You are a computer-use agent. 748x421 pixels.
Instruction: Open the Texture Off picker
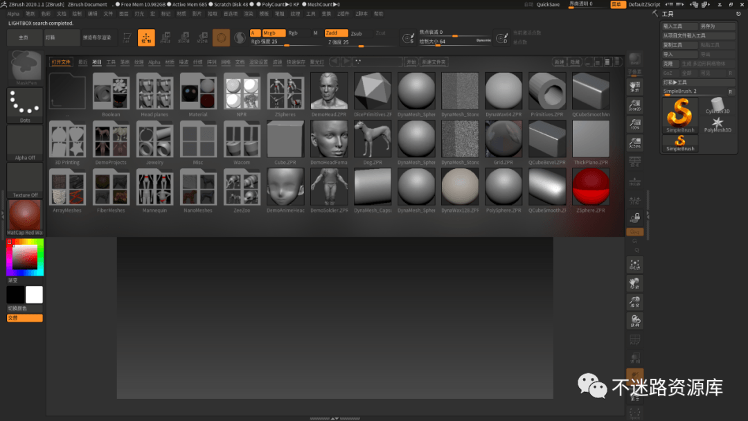(x=25, y=181)
